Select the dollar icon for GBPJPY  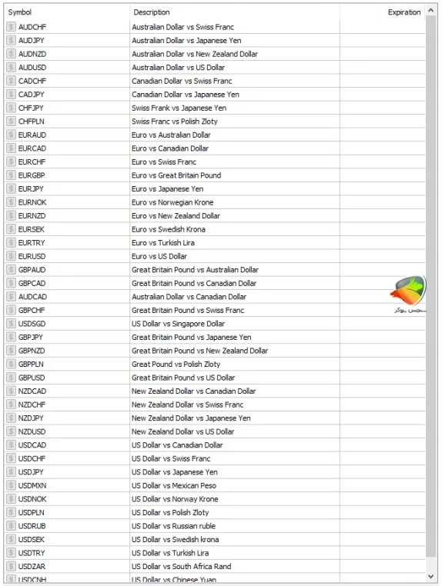tap(12, 337)
